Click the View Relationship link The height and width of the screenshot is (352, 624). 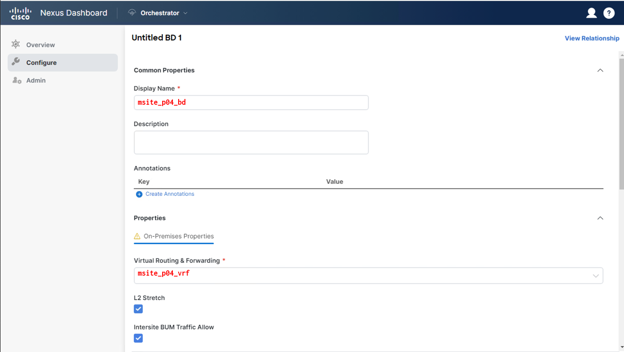point(592,38)
